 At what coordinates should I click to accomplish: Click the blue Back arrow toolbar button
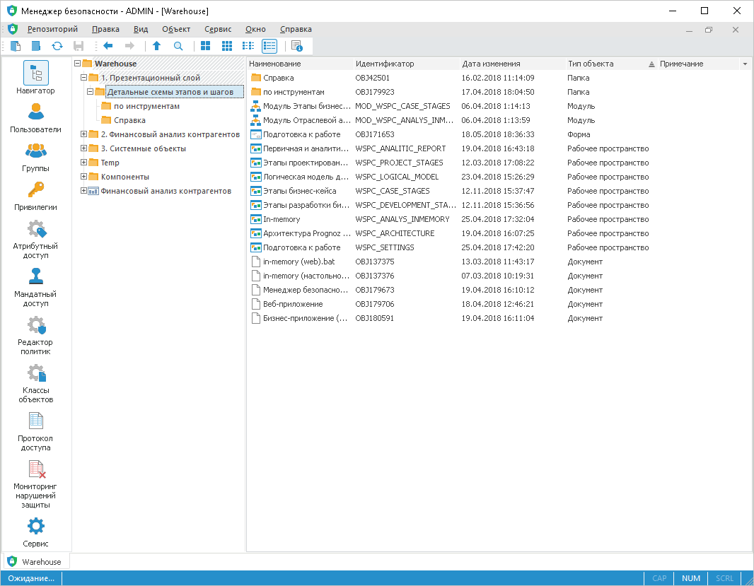click(x=108, y=46)
